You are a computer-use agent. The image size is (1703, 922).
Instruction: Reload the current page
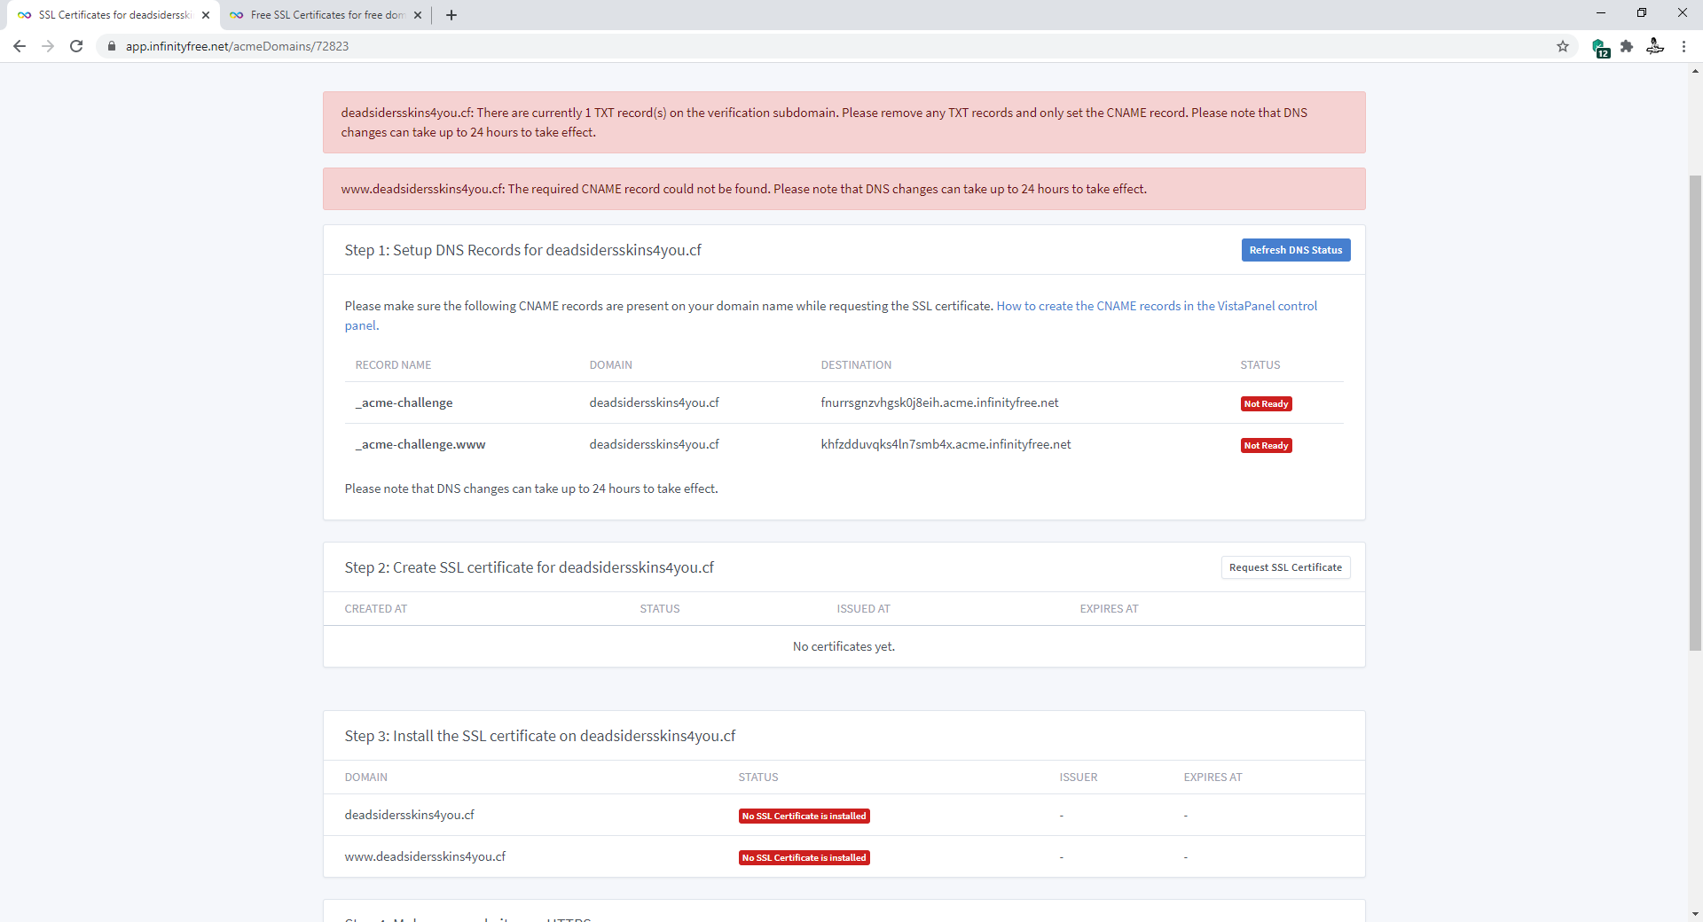pyautogui.click(x=76, y=46)
